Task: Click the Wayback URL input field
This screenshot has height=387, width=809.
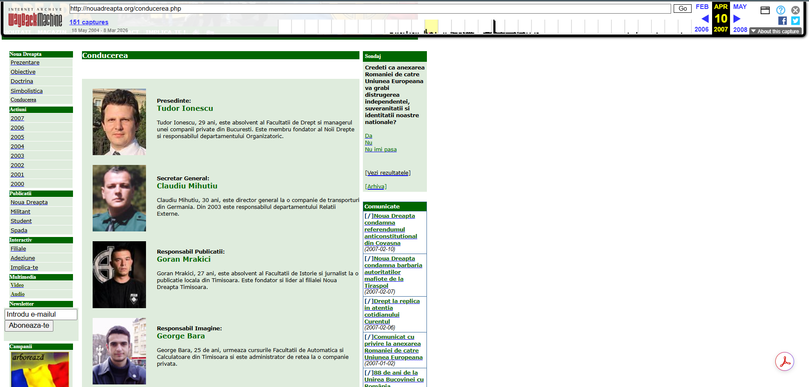Action: click(x=370, y=9)
